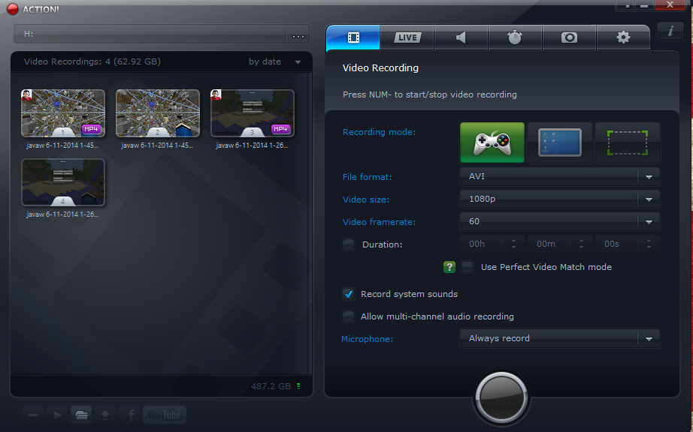Select video recording thumbnail number 1
693x432 pixels.
tap(63, 113)
